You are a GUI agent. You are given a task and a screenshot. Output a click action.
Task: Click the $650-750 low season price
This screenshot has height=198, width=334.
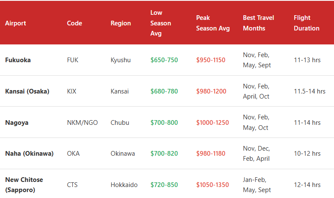(x=164, y=60)
